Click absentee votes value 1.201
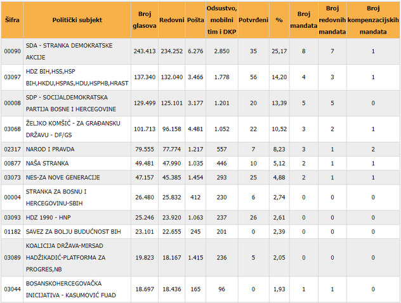 [221, 103]
